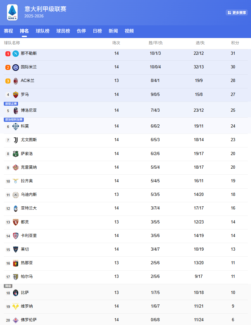Viewport: 251px width, 325px height.
Task: Click the AC Milan team crest
Action: click(16, 81)
